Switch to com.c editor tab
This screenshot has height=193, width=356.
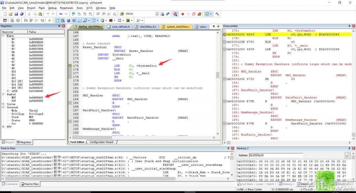[x=201, y=27]
